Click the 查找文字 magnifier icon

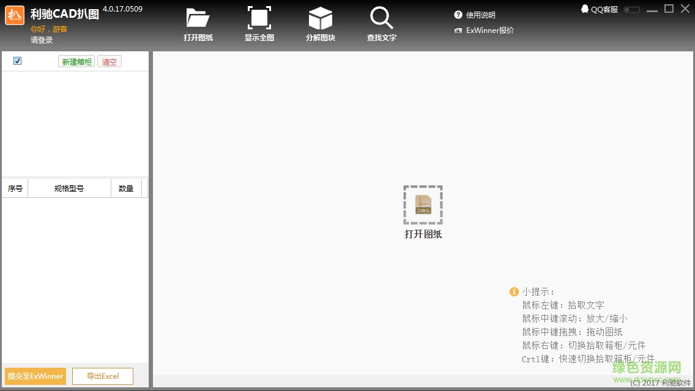pos(381,18)
